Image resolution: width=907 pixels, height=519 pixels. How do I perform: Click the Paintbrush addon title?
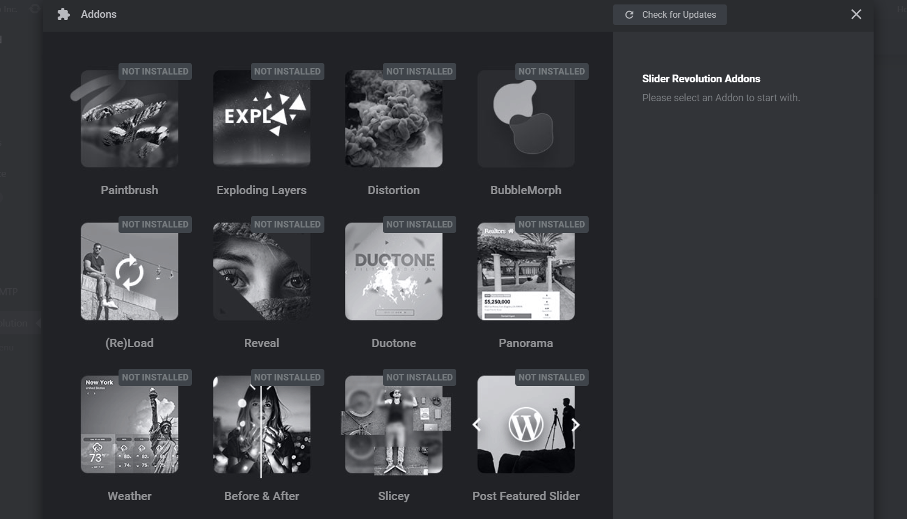[x=129, y=190]
